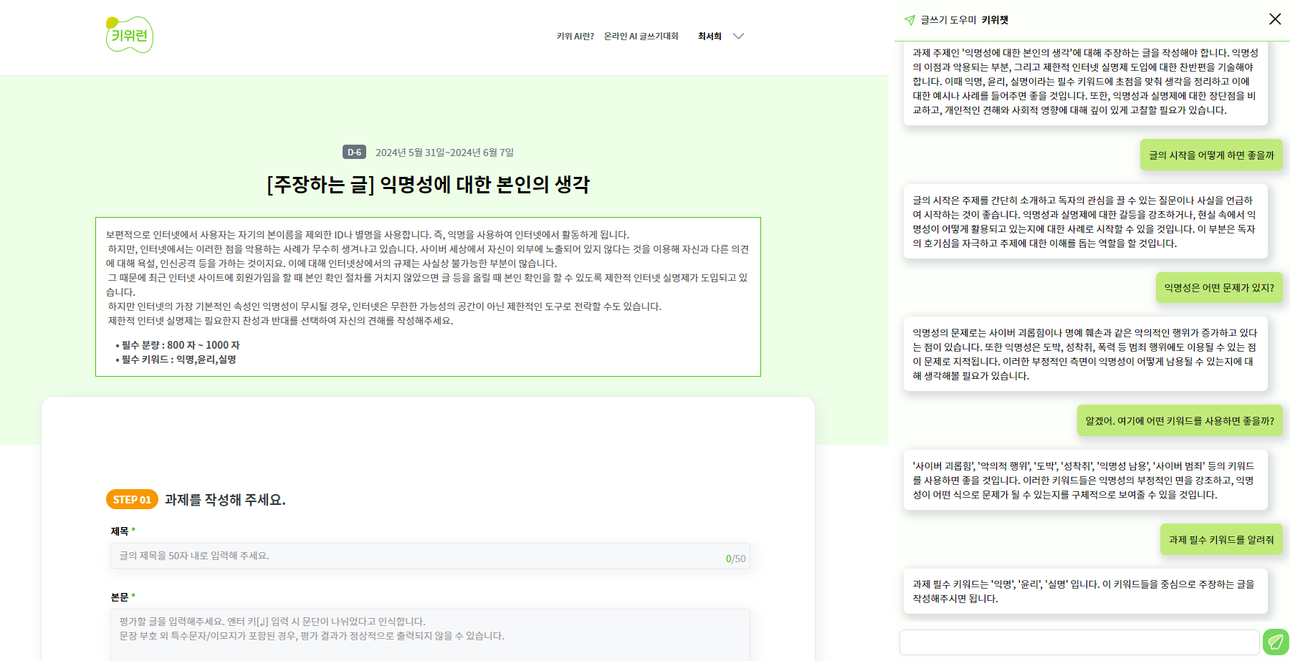
Task: Go to 온라인 AI 글쓰기대회 page
Action: (641, 37)
